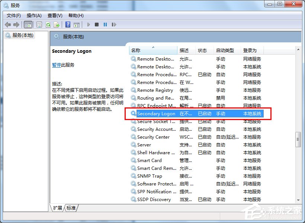
Task: Open the 查看(V) menu
Action: pyautogui.click(x=54, y=15)
